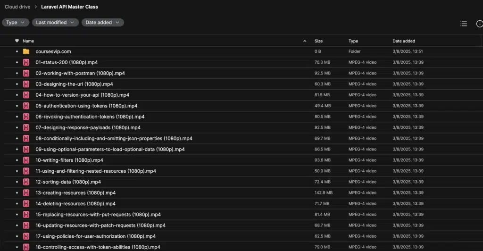Image resolution: width=483 pixels, height=251 pixels.
Task: Click video icon for 06-revoking-authentication-tokens
Action: [26, 117]
